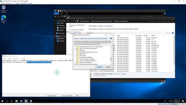Screen dimensions: 186x105
Task: Go back in the Programs and Features window
Action: (68, 21)
